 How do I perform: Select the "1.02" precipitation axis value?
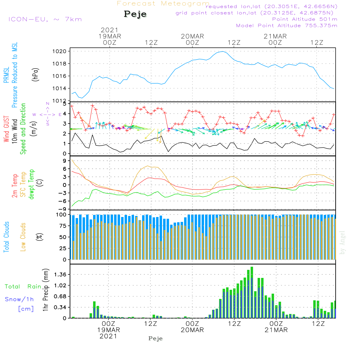[x=60, y=286]
